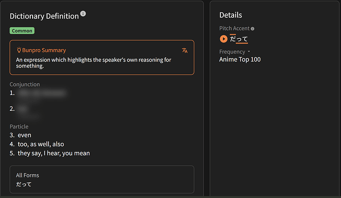This screenshot has height=198, width=341.
Task: Play the pitch accent audio
Action: [223, 39]
